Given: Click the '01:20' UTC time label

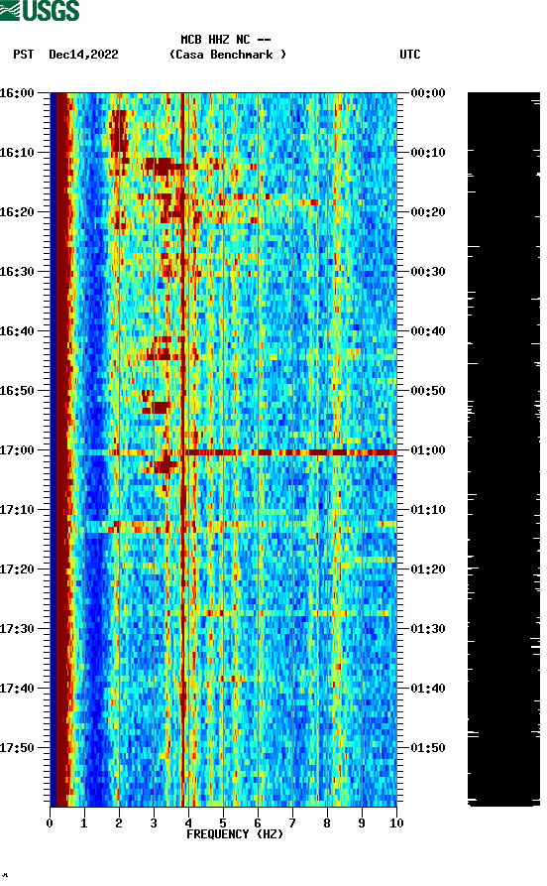Looking at the screenshot, I should (428, 570).
